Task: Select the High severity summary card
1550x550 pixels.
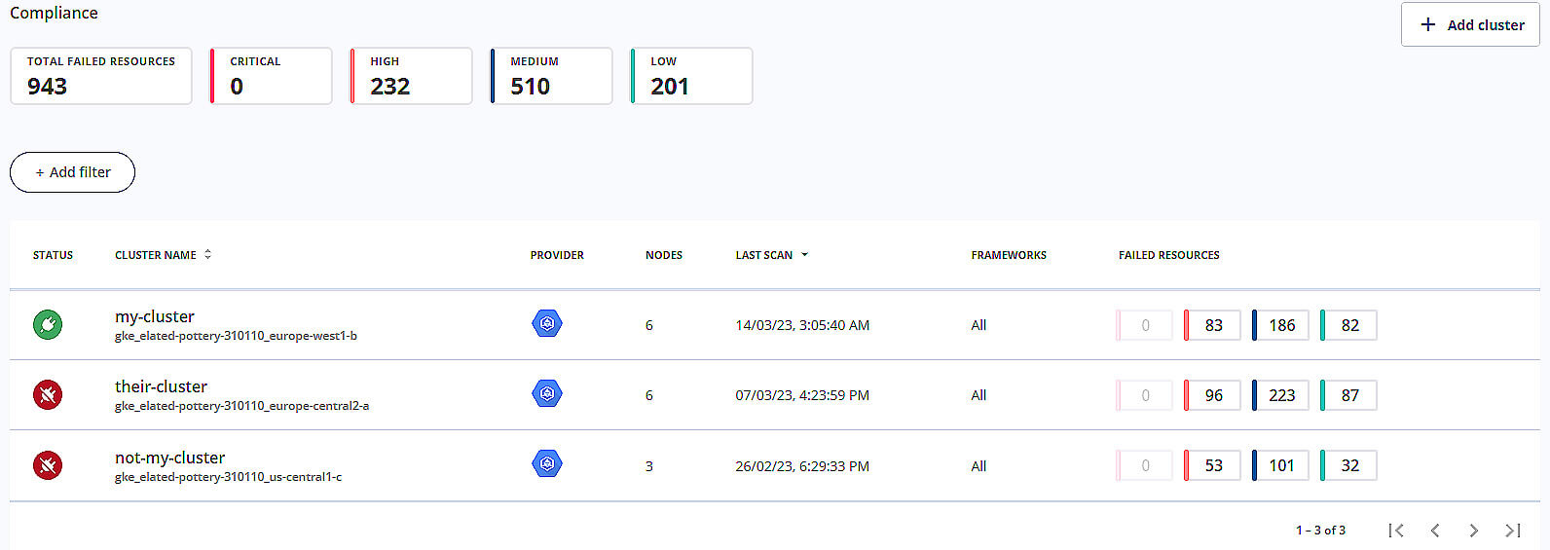Action: point(412,76)
